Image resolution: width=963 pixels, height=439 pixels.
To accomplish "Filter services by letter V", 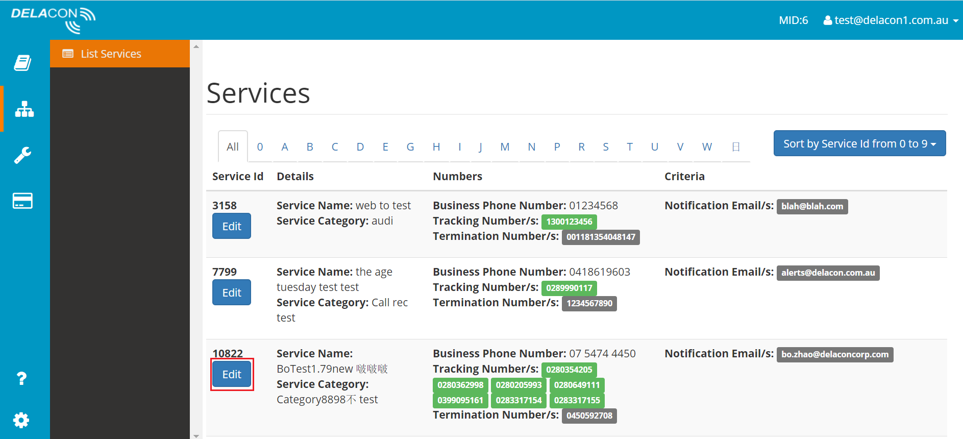I will point(680,147).
